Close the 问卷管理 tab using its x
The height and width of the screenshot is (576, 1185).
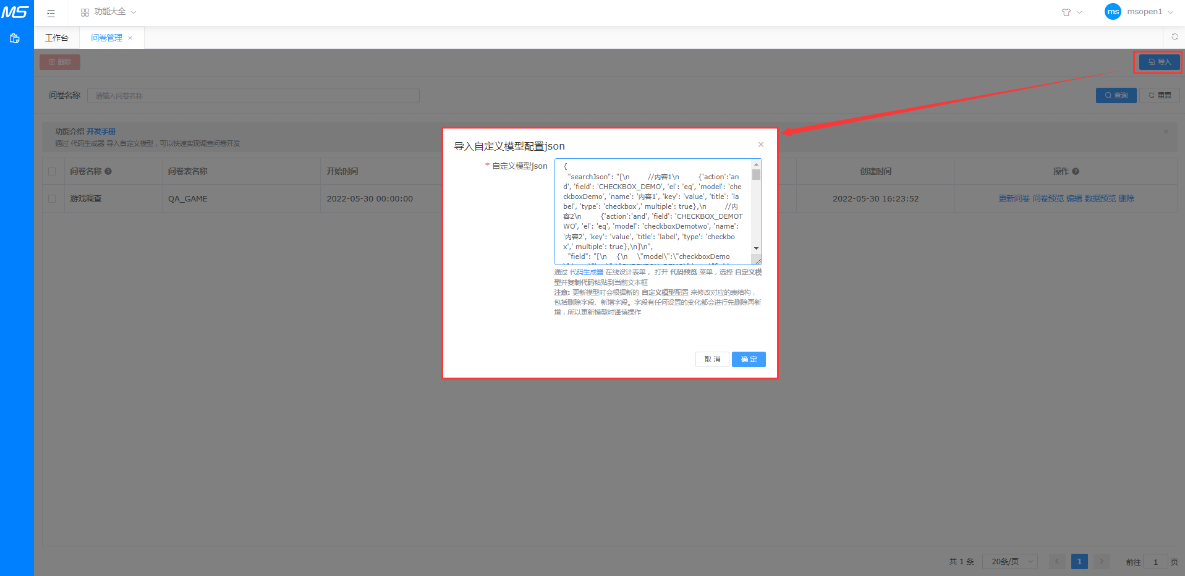coord(130,38)
